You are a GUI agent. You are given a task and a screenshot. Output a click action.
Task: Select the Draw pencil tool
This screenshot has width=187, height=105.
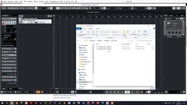(x=63, y=8)
